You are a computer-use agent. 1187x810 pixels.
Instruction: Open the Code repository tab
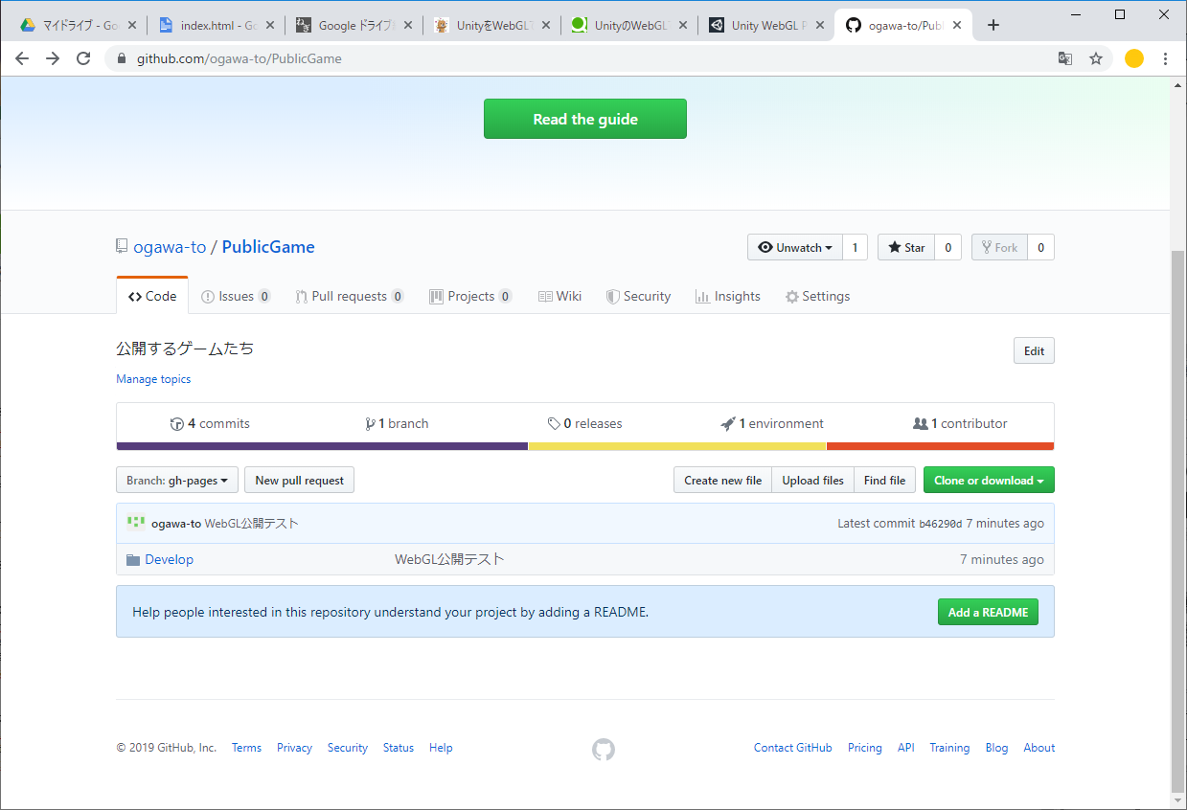pyautogui.click(x=152, y=296)
